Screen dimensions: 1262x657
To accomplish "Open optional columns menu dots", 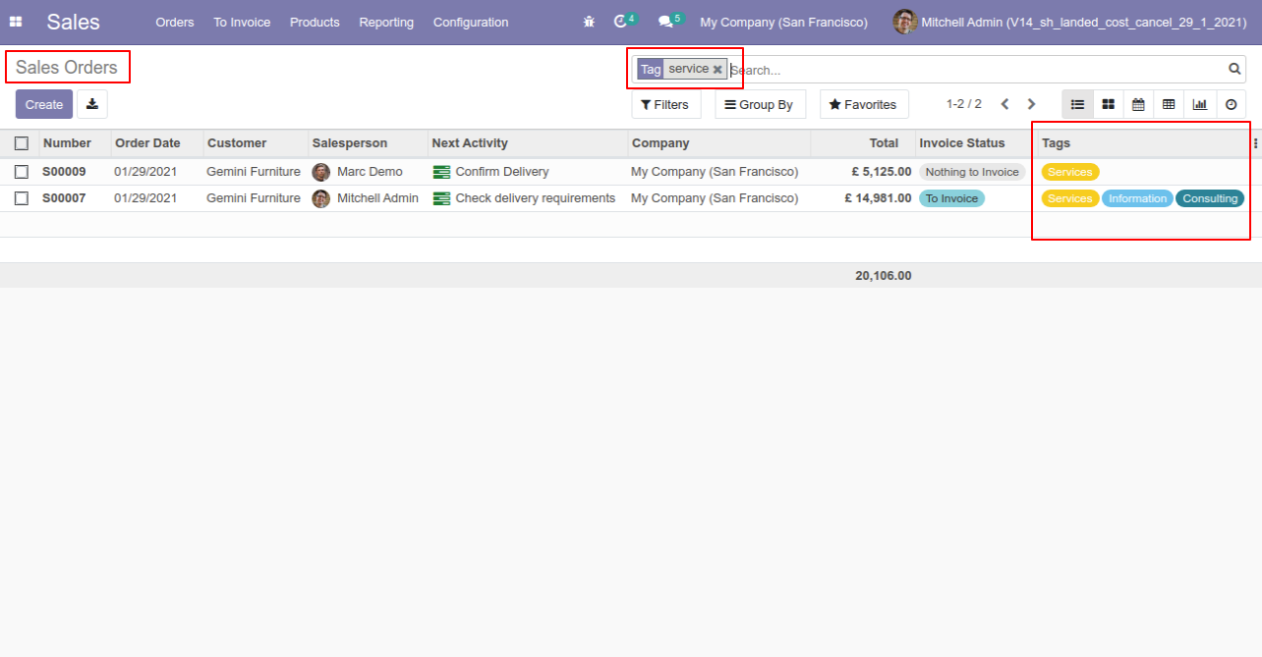I will point(1255,143).
